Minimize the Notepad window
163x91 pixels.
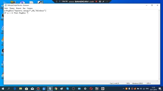(147, 5)
